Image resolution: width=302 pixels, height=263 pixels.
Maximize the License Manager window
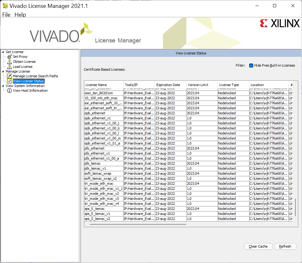(x=275, y=6)
